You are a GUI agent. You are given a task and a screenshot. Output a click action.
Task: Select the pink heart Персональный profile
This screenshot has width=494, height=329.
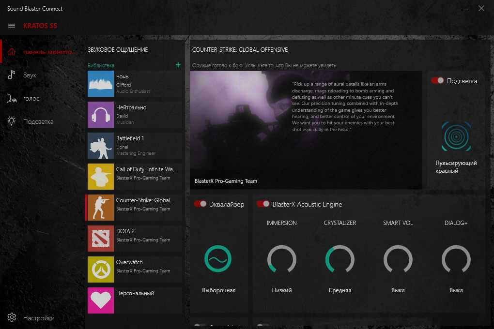[101, 300]
